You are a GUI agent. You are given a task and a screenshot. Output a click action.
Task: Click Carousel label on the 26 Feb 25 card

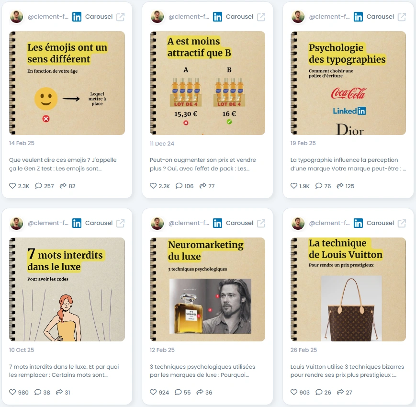tap(380, 223)
